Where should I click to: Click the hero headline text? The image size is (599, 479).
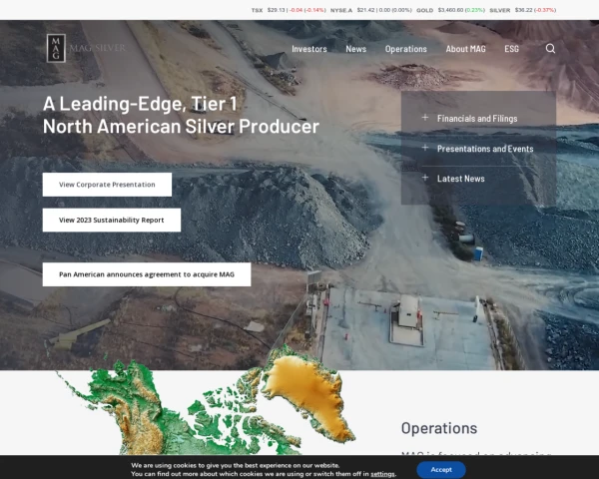coord(181,115)
